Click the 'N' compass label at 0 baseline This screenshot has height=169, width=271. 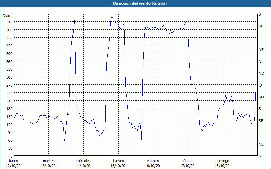point(260,156)
